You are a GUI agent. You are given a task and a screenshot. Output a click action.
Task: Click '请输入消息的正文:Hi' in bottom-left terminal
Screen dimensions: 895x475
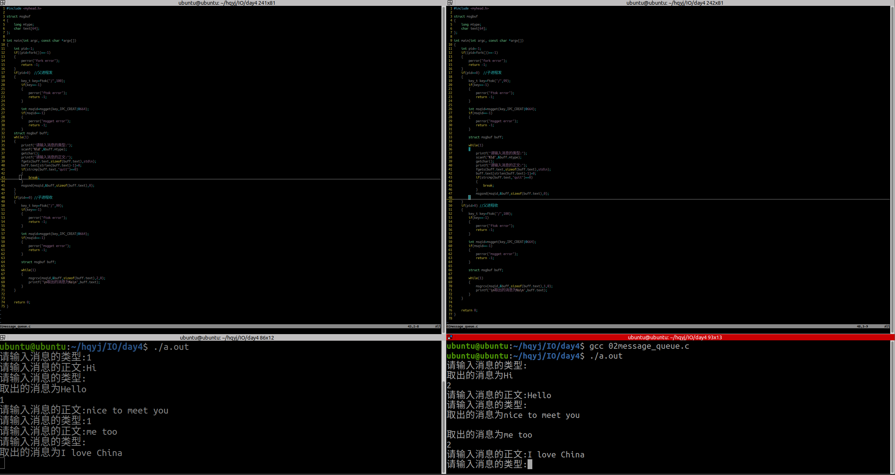[48, 368]
